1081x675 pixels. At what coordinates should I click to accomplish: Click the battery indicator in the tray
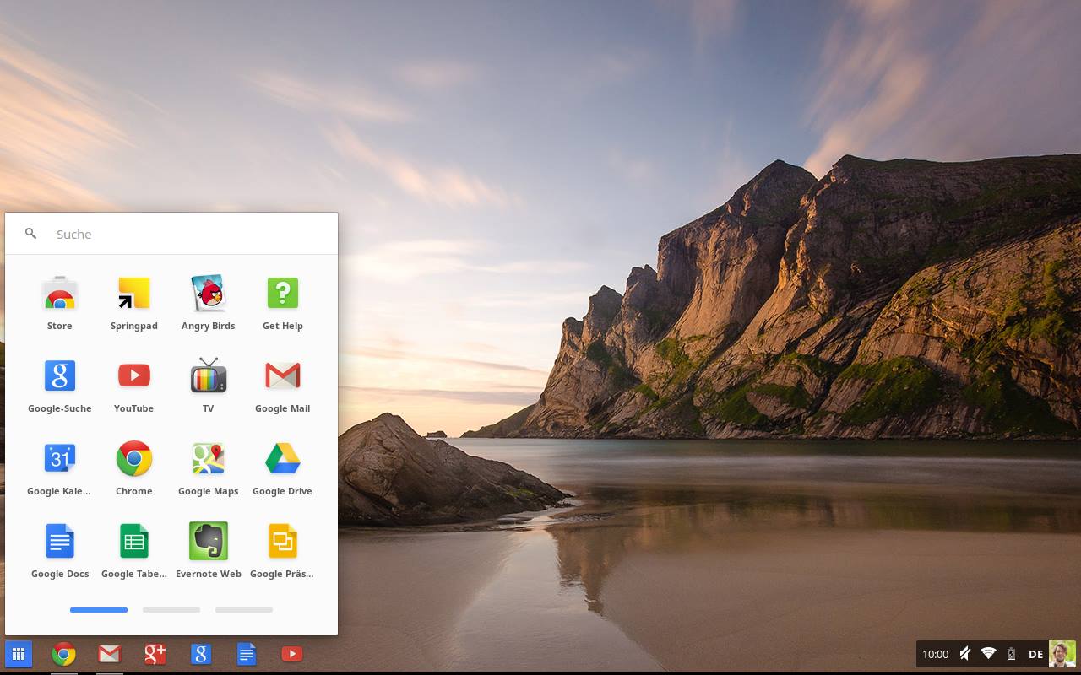[x=1011, y=654]
